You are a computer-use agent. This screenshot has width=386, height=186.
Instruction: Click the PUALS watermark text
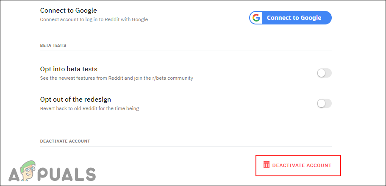(x=71, y=173)
